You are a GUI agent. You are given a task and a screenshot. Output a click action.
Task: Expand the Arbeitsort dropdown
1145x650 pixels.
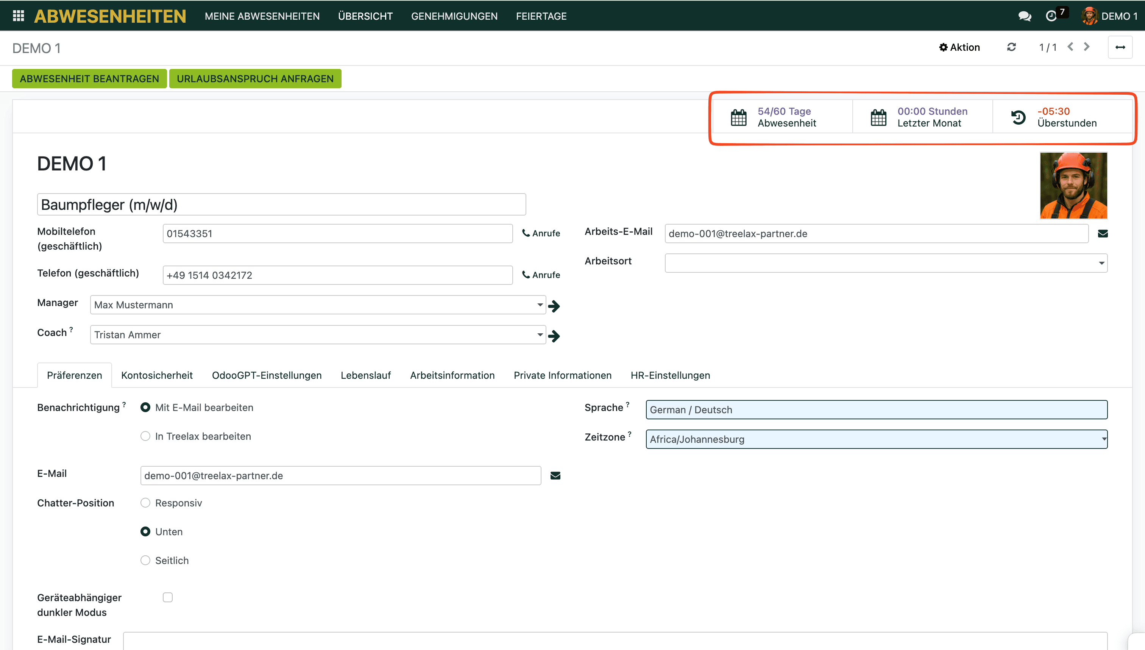(x=1101, y=263)
